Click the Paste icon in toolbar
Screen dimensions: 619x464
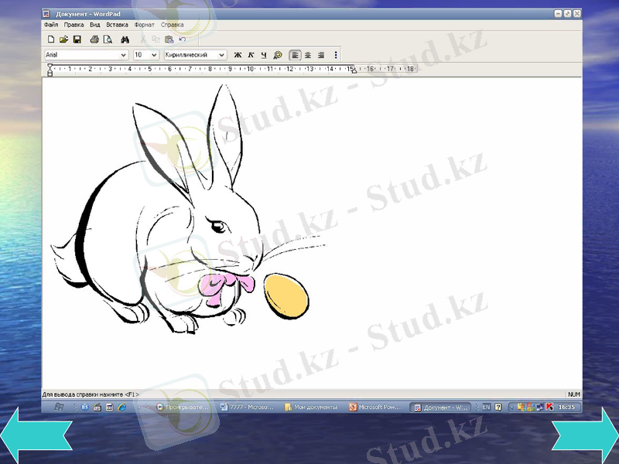click(x=169, y=39)
